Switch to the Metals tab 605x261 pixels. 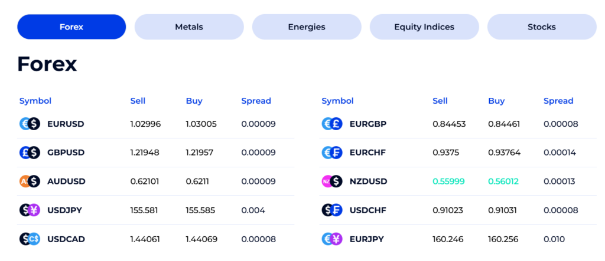click(x=189, y=27)
